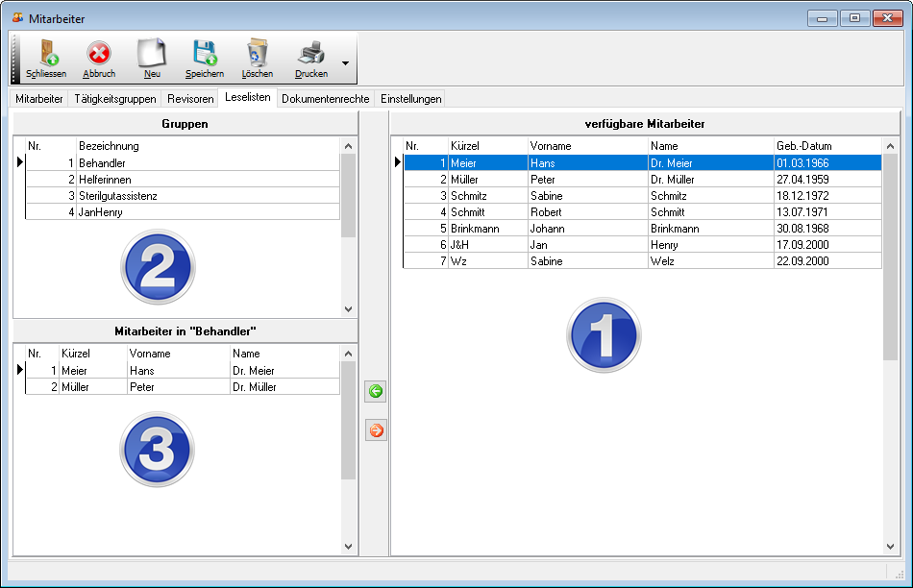This screenshot has width=913, height=588.
Task: Go to the Einstellungen tab
Action: pyautogui.click(x=410, y=99)
